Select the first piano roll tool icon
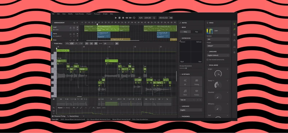The width and height of the screenshot is (288, 133). (x=67, y=43)
